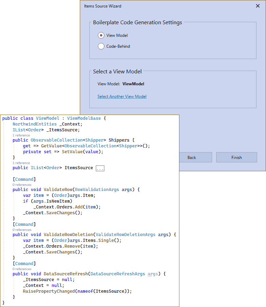Image resolution: width=266 pixels, height=307 pixels.
Task: Select the Code-Behind radio button
Action: coord(101,46)
